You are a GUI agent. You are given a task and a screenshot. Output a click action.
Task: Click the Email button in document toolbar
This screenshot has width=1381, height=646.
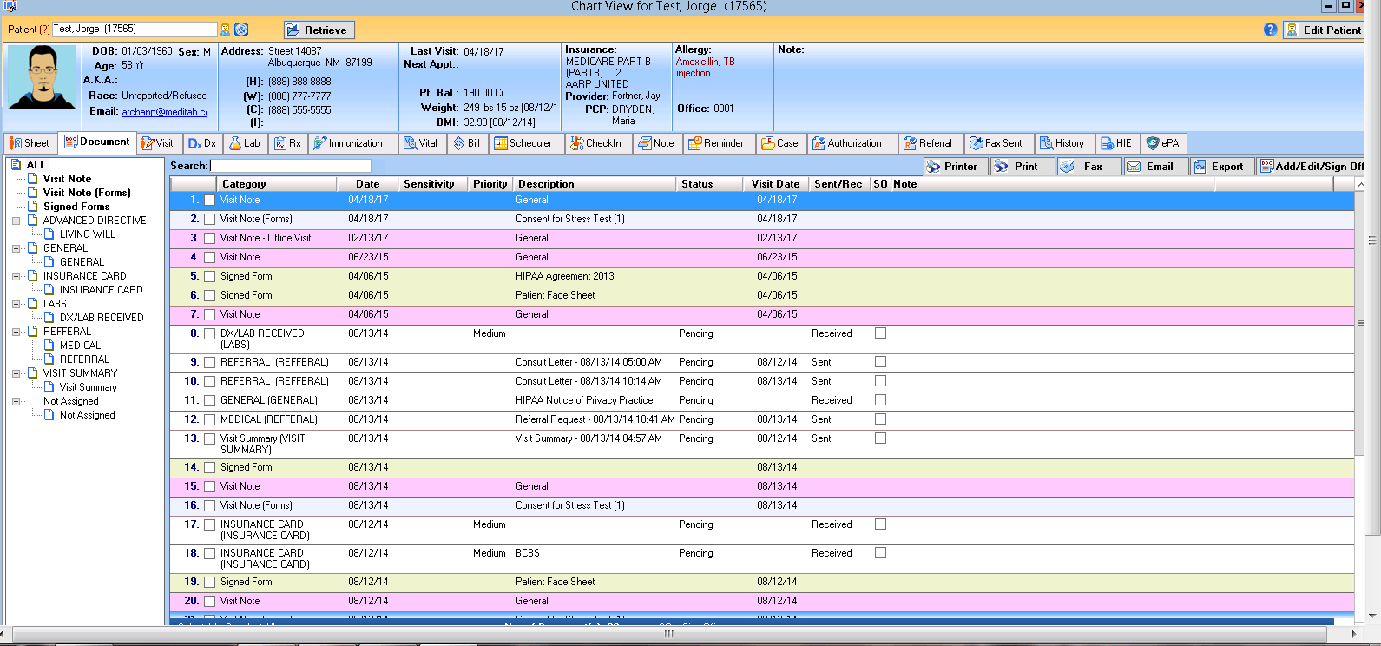(1156, 166)
